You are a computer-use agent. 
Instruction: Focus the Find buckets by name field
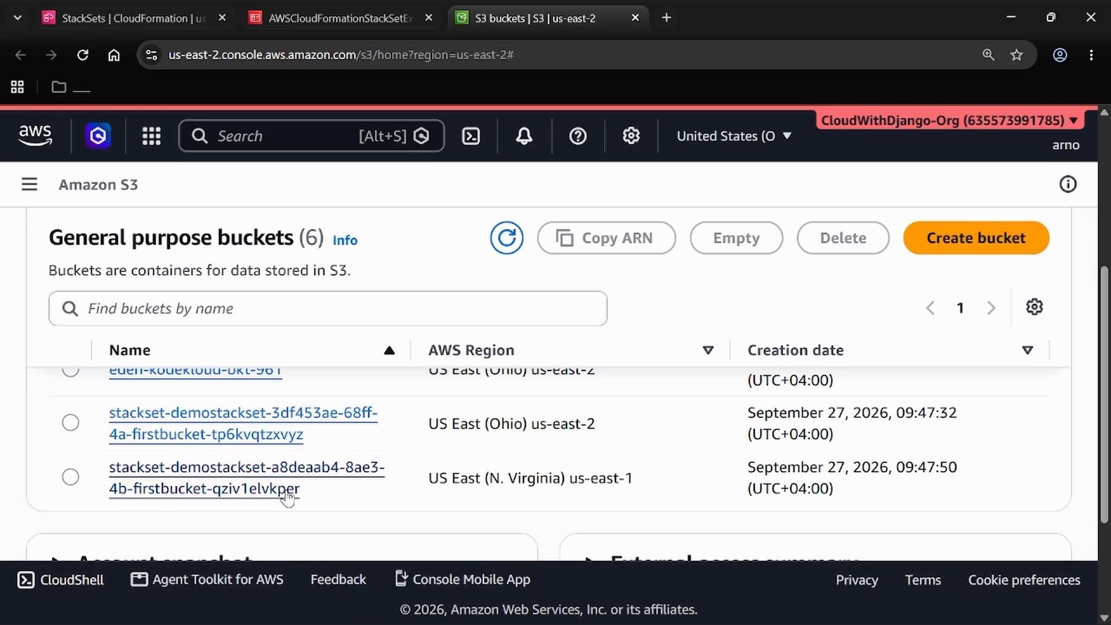click(x=328, y=308)
